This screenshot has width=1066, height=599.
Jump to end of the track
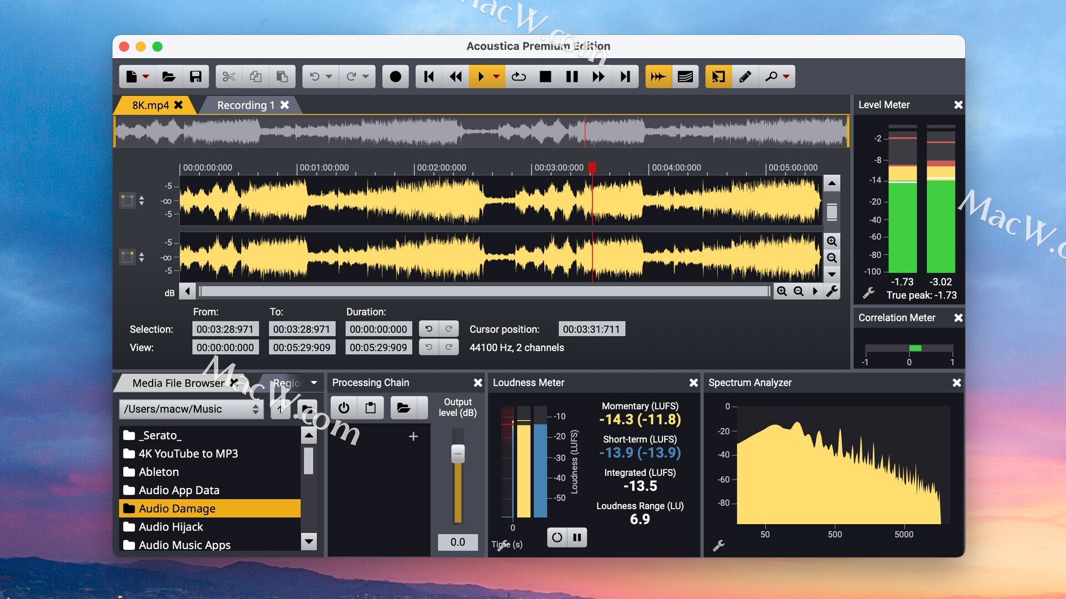(x=625, y=77)
